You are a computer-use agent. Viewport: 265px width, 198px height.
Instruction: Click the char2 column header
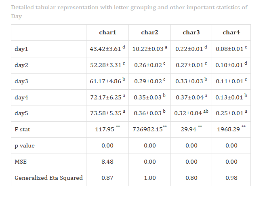click(x=149, y=32)
